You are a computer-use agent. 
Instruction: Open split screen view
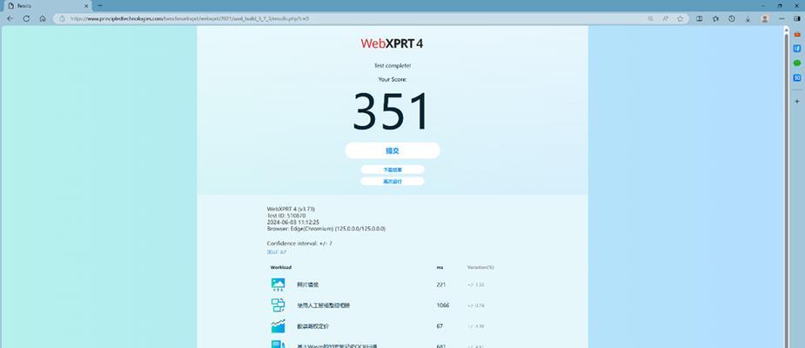pos(699,18)
